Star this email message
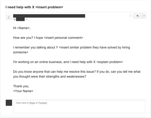Screen dimensions: 151x118 point(131,16)
